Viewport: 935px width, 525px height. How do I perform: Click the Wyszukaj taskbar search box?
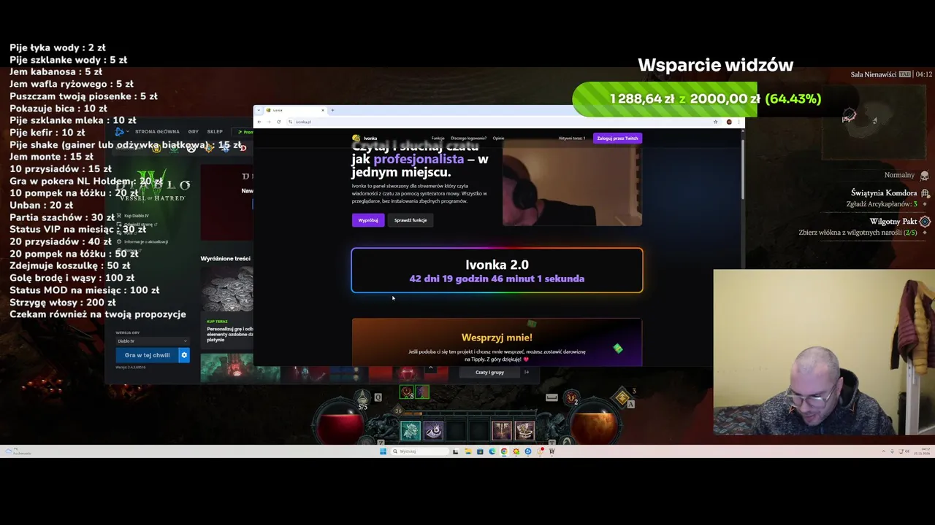pos(420,451)
